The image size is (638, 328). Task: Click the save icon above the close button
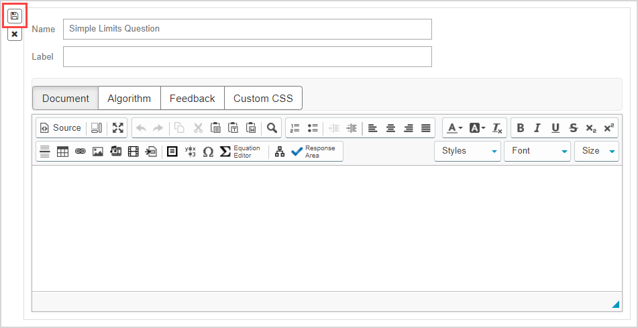(15, 15)
